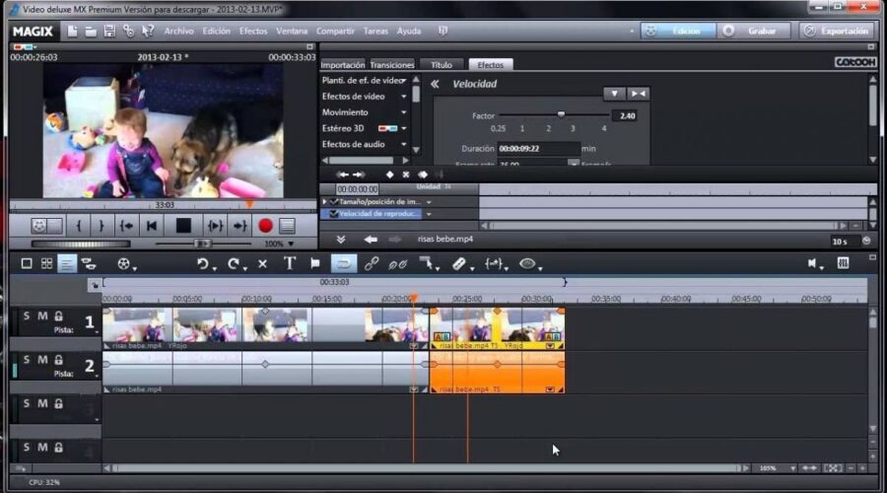Open the mixer at the toolbar's right end
887x493 pixels.
point(843,263)
